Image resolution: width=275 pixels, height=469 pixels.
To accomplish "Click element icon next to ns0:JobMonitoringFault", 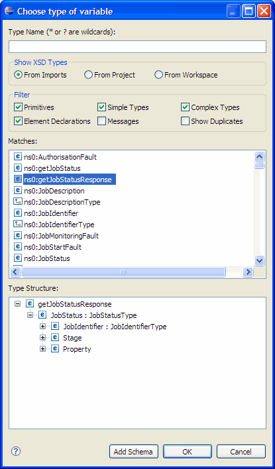I will click(x=18, y=235).
